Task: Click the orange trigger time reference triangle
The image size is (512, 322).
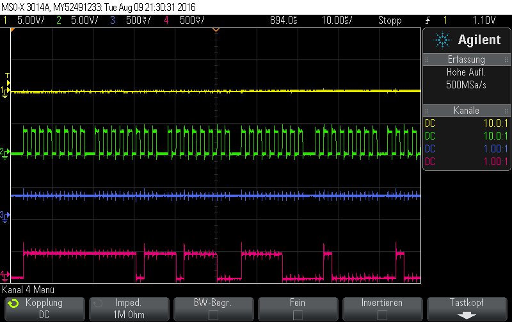Action: click(x=216, y=30)
